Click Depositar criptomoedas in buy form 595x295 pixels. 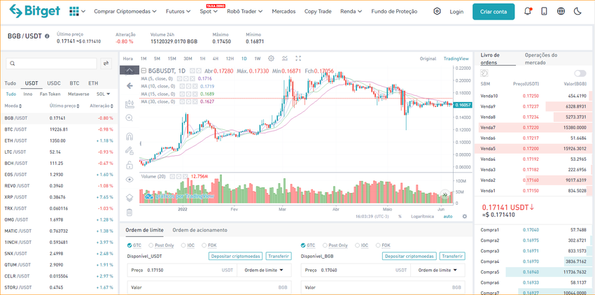235,257
